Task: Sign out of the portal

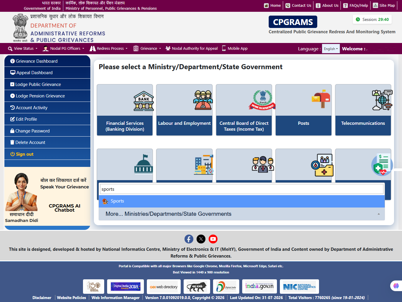Action: point(47,154)
